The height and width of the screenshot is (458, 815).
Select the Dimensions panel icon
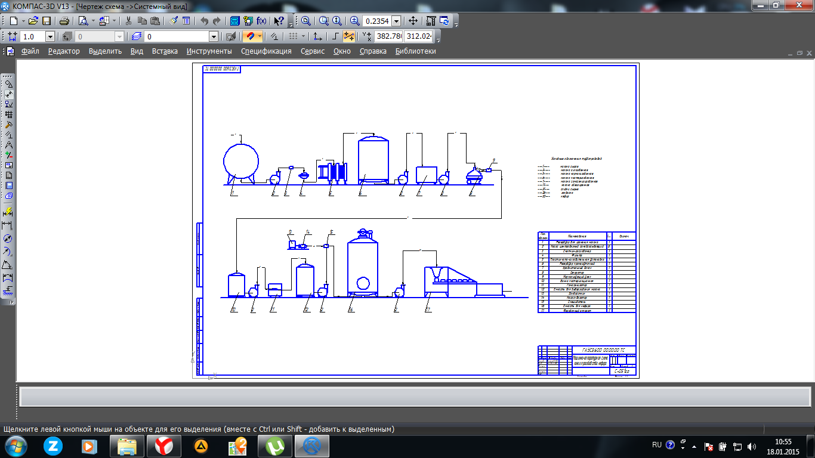pos(8,94)
